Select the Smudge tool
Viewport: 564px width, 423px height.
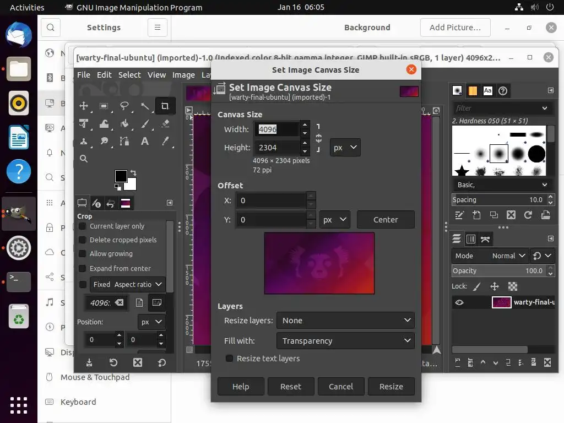(104, 141)
